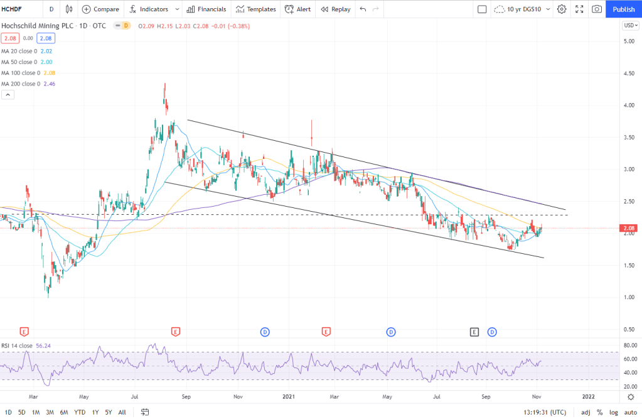Open chart settings gear icon

[x=562, y=9]
